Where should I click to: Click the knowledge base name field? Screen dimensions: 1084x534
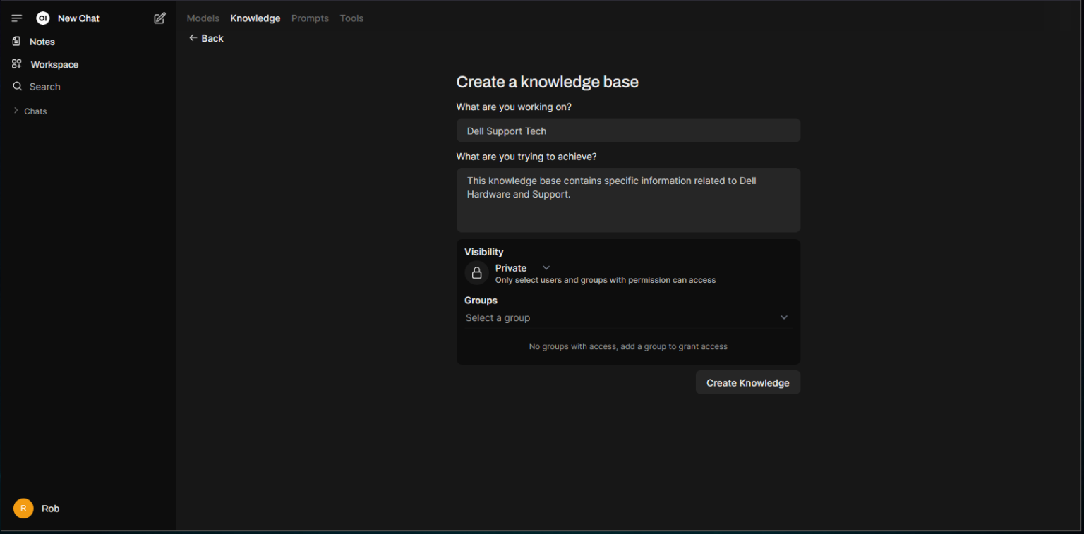tap(628, 131)
